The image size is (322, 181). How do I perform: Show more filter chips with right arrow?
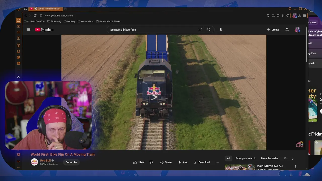pyautogui.click(x=293, y=158)
